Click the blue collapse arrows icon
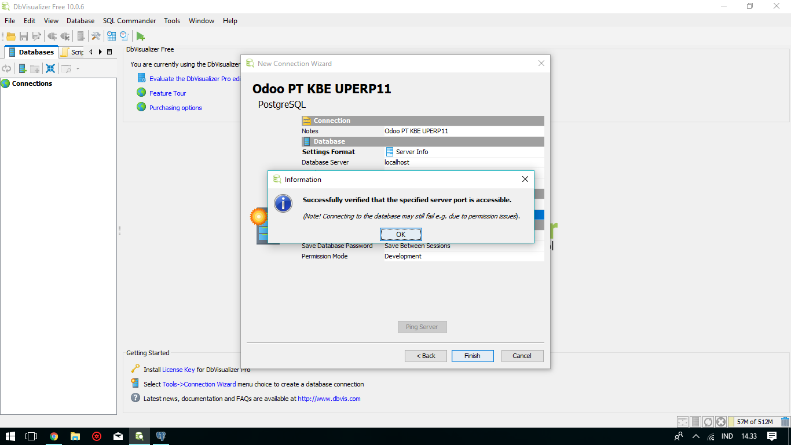The height and width of the screenshot is (445, 791). click(x=50, y=68)
